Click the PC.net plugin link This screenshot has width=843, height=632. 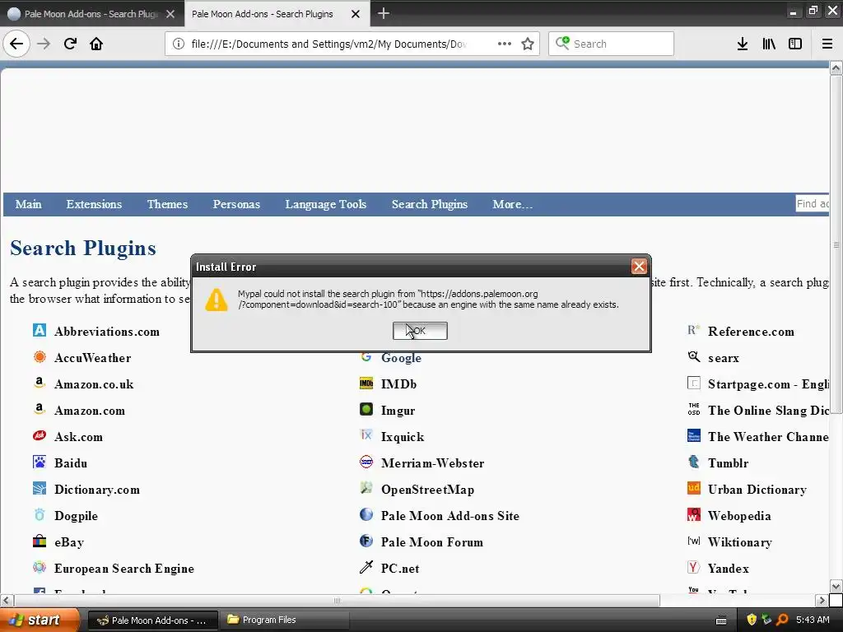pyautogui.click(x=400, y=569)
